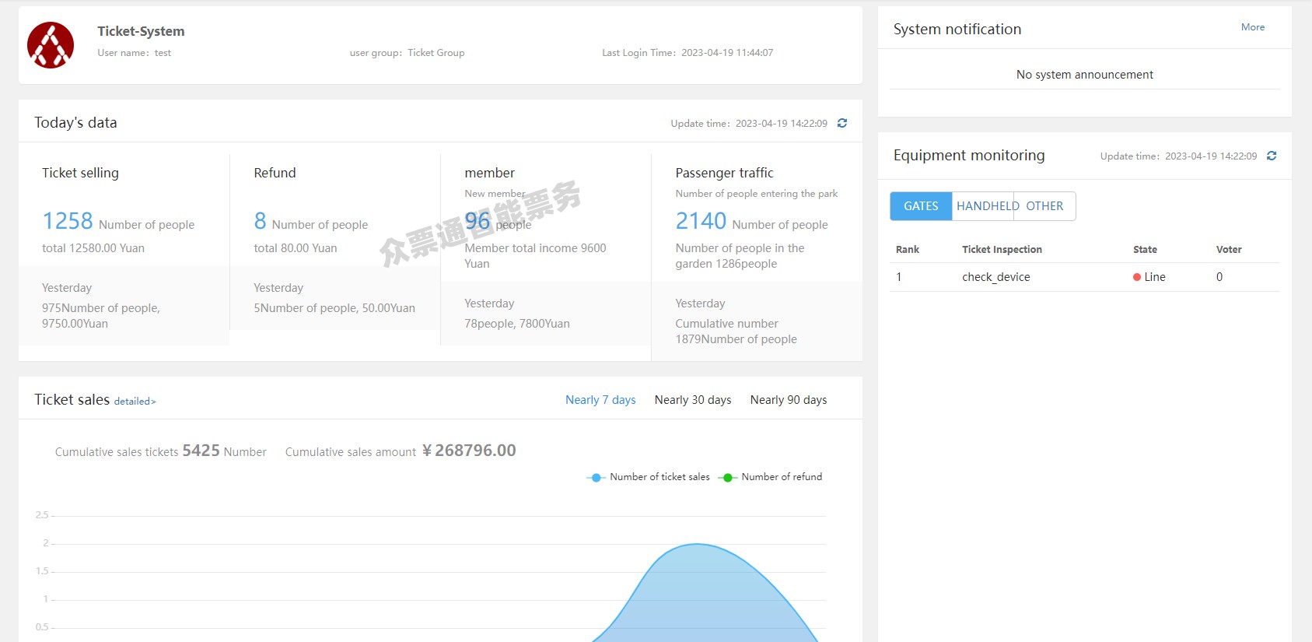The width and height of the screenshot is (1312, 642).
Task: Toggle the Number of ticket sales legend
Action: [x=648, y=477]
